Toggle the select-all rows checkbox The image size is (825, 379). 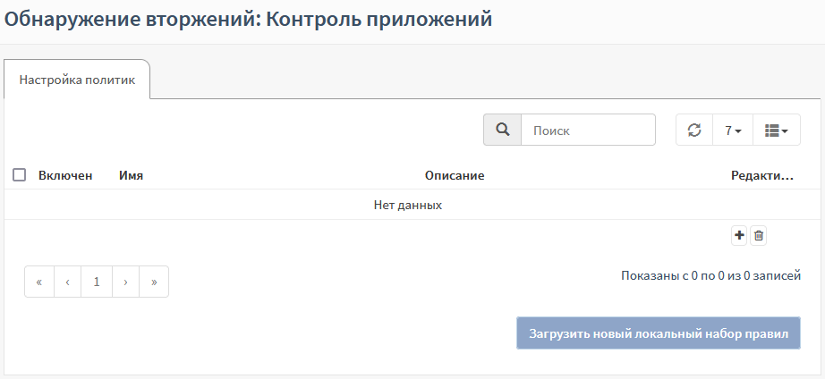(x=19, y=175)
